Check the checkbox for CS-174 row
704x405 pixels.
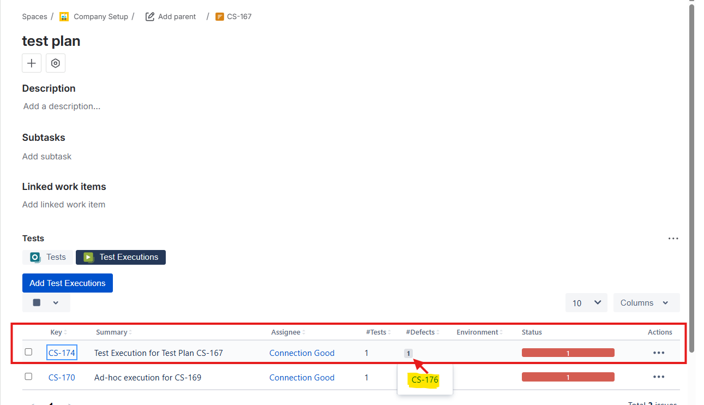tap(29, 352)
